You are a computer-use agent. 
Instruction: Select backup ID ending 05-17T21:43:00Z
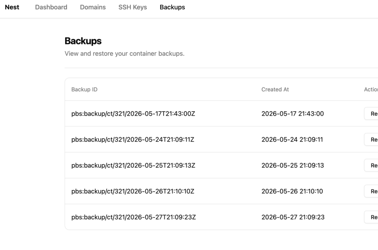click(x=133, y=114)
